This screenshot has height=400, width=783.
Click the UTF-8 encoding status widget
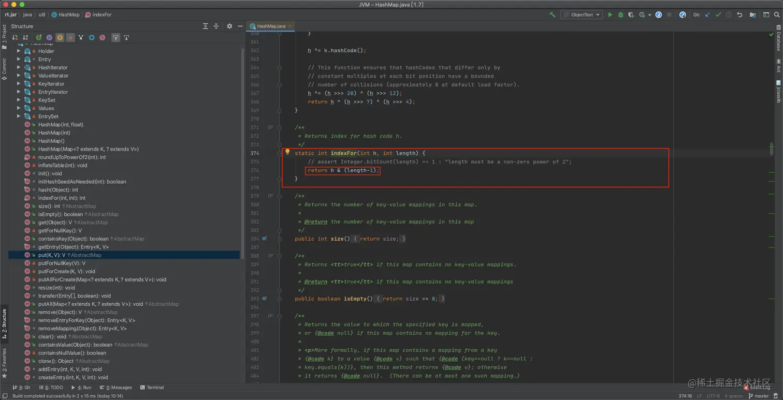coord(713,396)
